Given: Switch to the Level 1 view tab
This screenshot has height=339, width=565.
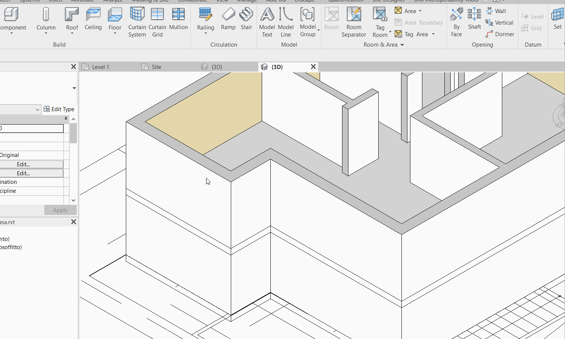Looking at the screenshot, I should (100, 67).
